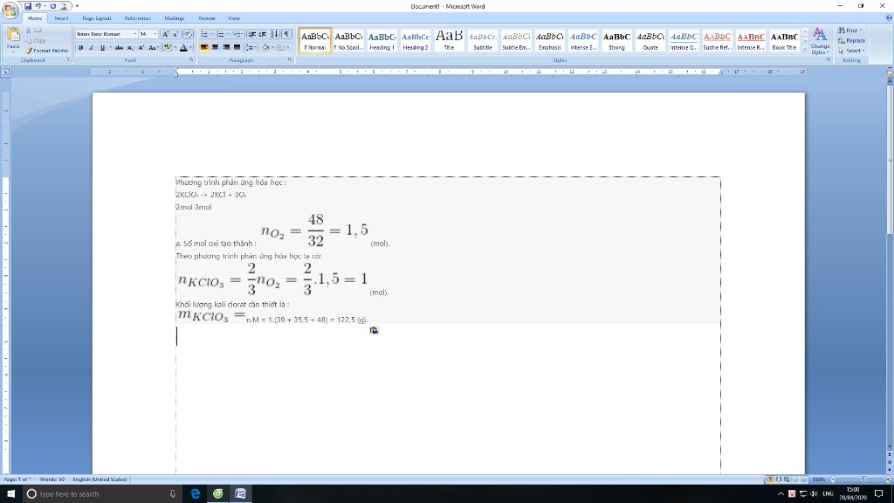Screen dimensions: 894x503
Task: Open the Change Case dropdown
Action: pos(153,48)
